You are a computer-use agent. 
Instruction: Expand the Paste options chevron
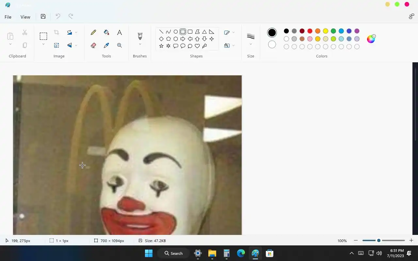point(10,44)
